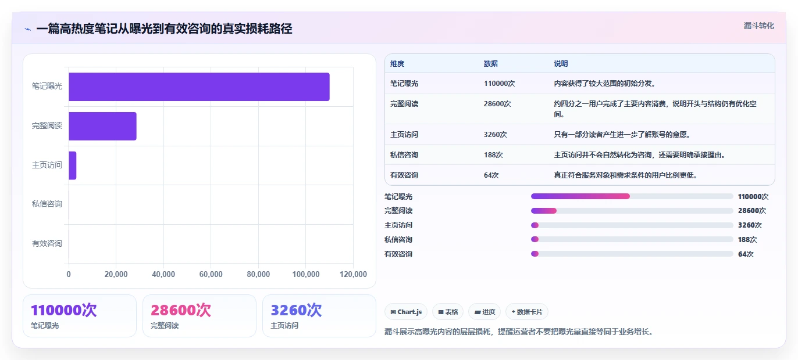
Task: Click the 完整阅读 bar in the chart
Action: 102,126
